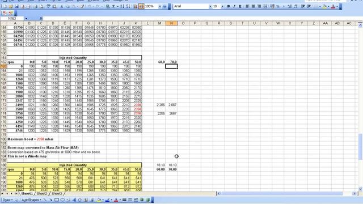Select the Arrow drawing tool
This screenshot has width=363, height=204.
50,200
